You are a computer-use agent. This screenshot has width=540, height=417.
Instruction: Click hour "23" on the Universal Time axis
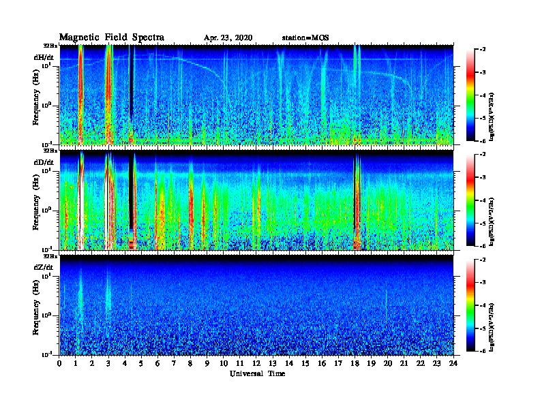437,364
